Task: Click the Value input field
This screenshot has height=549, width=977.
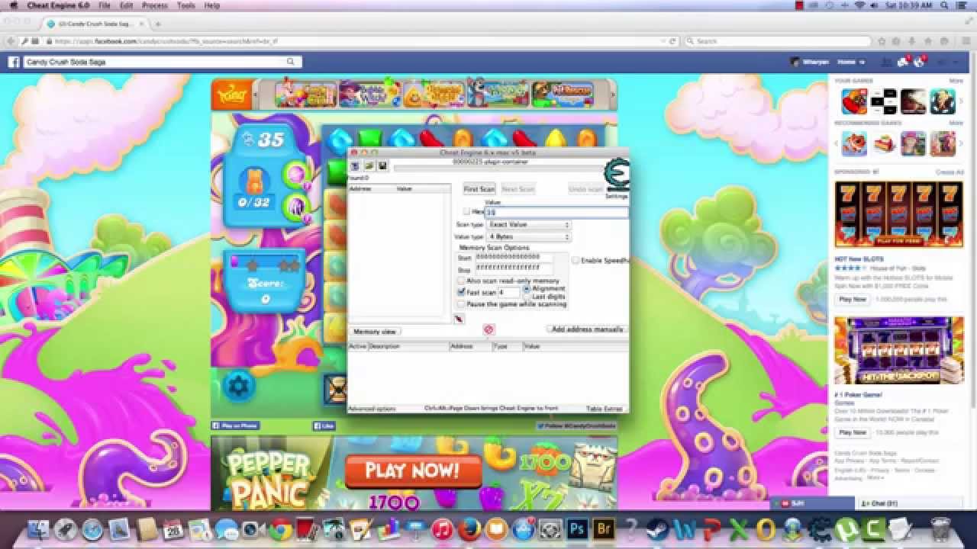Action: [x=556, y=212]
